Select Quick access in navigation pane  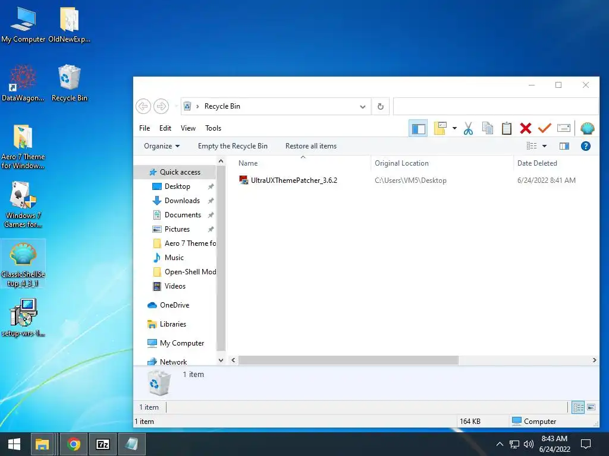click(180, 172)
